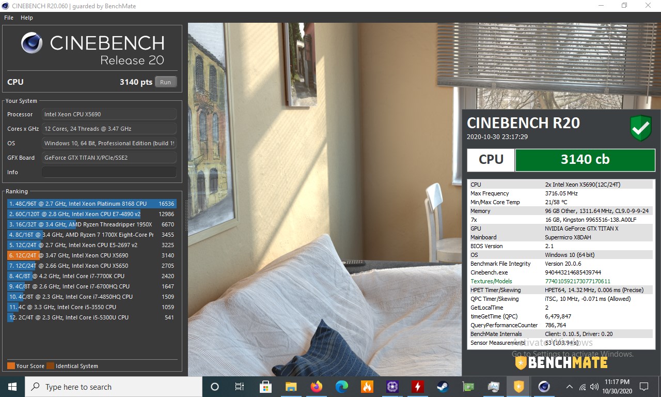Viewport: 661px width, 397px height.
Task: Select ranking row Core i7-7700K CPU
Action: pos(91,276)
